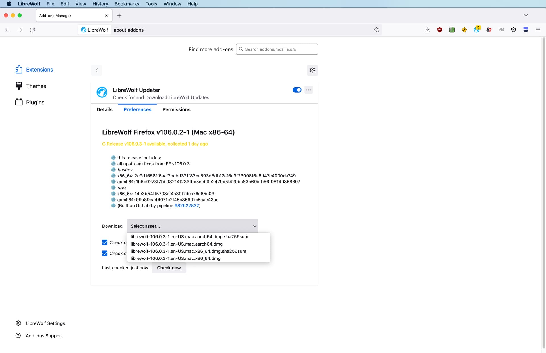The width and height of the screenshot is (546, 353).
Task: Click the yellow road-sign redirect extension
Action: tap(464, 30)
